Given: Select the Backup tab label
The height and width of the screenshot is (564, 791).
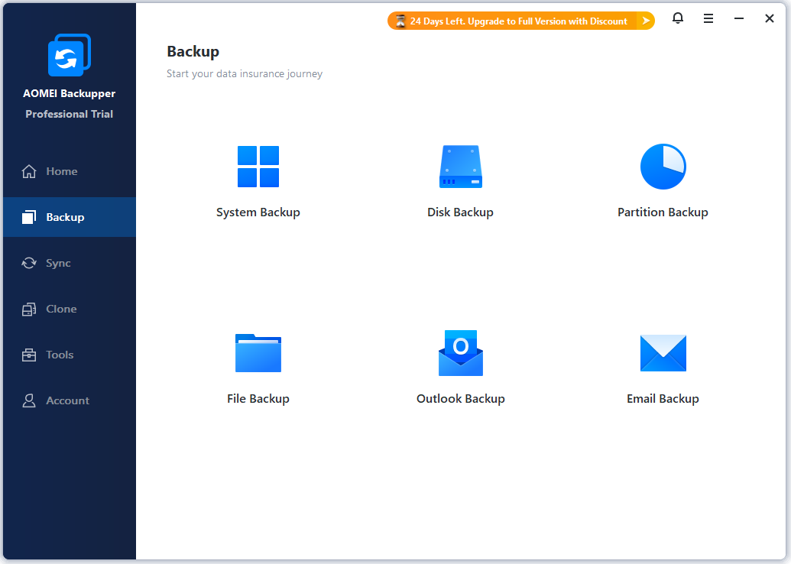Looking at the screenshot, I should (65, 218).
